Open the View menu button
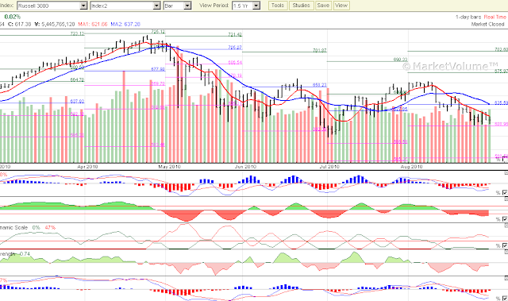Screen dimensions: 508x301 tap(341, 6)
